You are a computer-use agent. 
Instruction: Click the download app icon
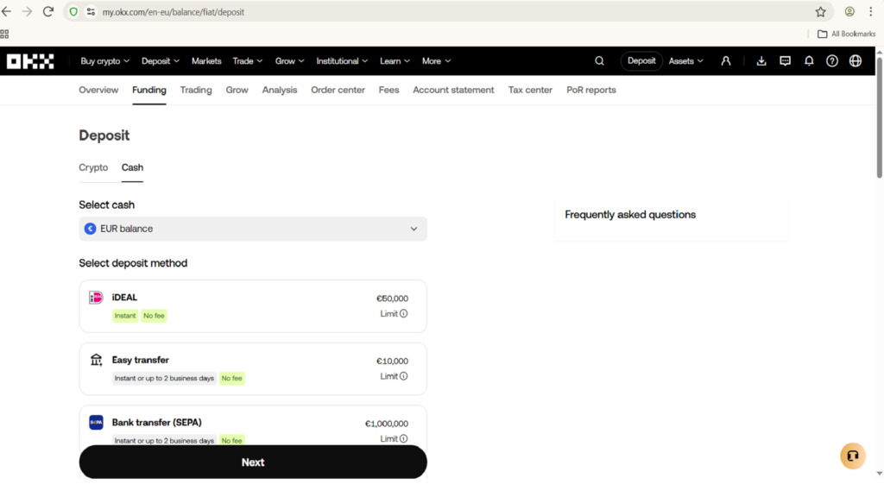pos(761,61)
